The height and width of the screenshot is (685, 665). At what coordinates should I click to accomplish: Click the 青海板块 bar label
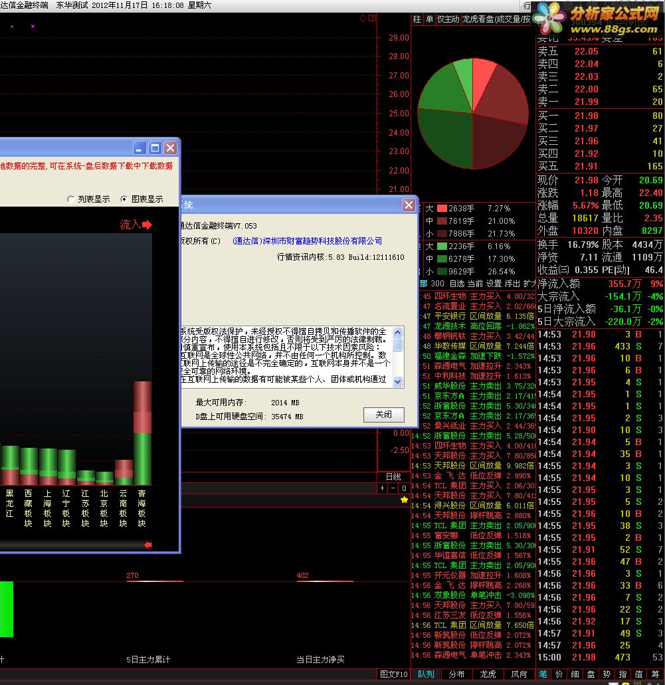pos(142,508)
